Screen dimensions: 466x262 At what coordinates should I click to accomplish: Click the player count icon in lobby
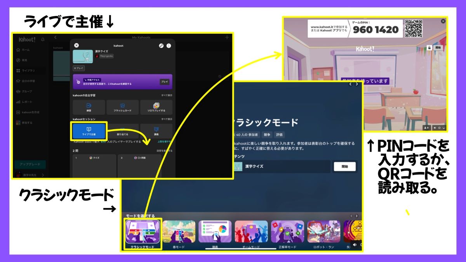click(x=426, y=128)
